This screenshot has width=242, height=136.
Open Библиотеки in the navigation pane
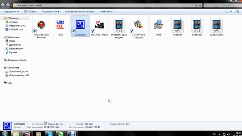coord(13,37)
